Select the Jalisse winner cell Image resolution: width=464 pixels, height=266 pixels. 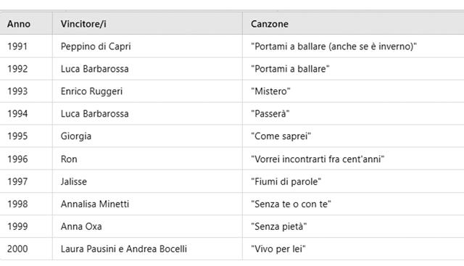pyautogui.click(x=147, y=181)
